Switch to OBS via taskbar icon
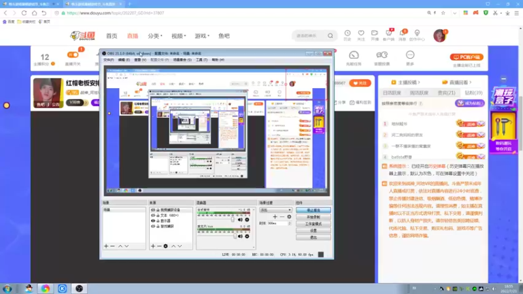The image size is (523, 294). 79,289
